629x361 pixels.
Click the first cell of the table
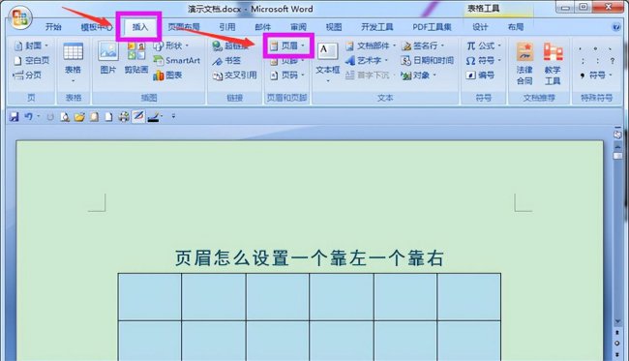[x=150, y=297]
